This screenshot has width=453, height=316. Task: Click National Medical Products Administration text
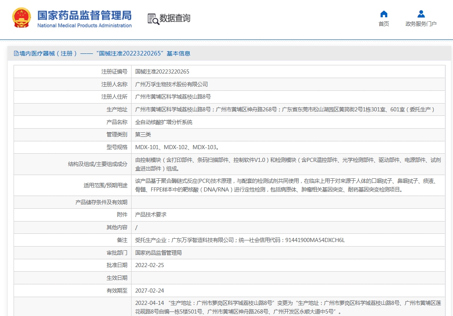(84, 25)
